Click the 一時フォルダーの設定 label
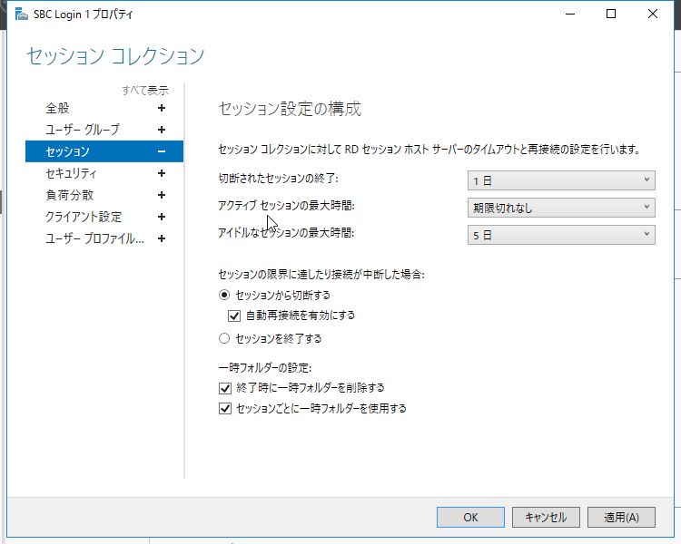Image resolution: width=681 pixels, height=544 pixels. (x=265, y=368)
